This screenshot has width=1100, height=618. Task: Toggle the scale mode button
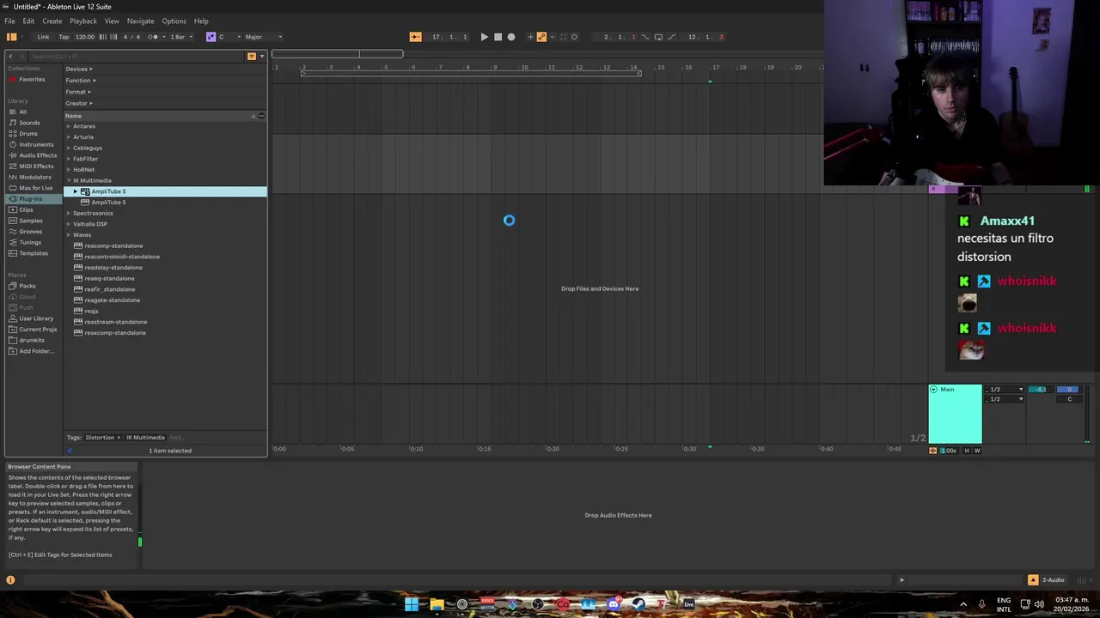pos(211,37)
